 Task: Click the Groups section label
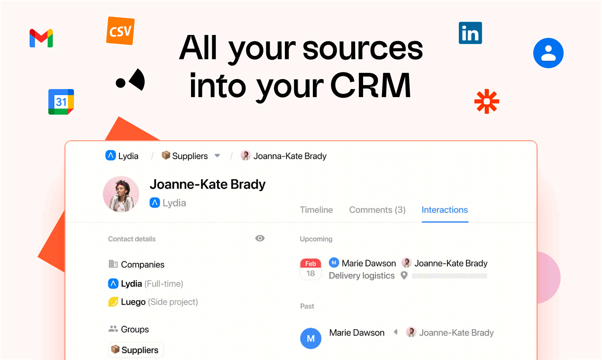point(135,329)
